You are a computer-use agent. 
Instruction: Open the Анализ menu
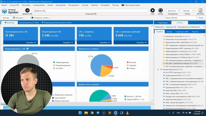point(50,5)
